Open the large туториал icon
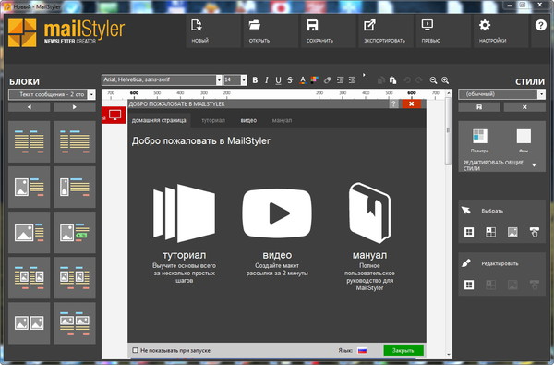554x365 pixels. pyautogui.click(x=184, y=213)
